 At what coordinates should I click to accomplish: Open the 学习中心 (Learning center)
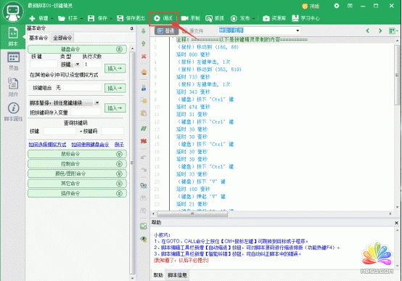coord(306,18)
